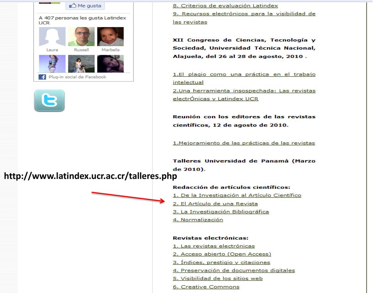Open link 4. Preservación de documentos digitales
The height and width of the screenshot is (293, 391).
[x=234, y=270]
